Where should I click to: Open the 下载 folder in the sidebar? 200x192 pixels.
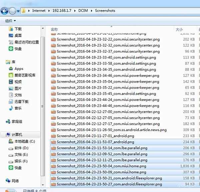coord(18,29)
